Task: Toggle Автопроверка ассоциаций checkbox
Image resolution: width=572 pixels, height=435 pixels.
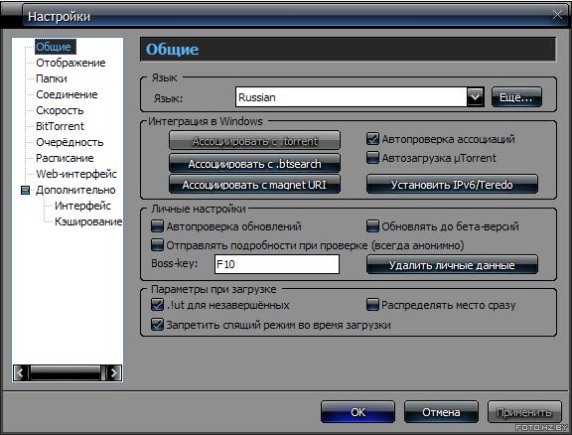Action: [x=372, y=139]
